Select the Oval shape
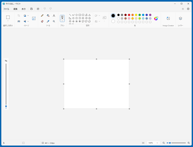 [76, 15]
